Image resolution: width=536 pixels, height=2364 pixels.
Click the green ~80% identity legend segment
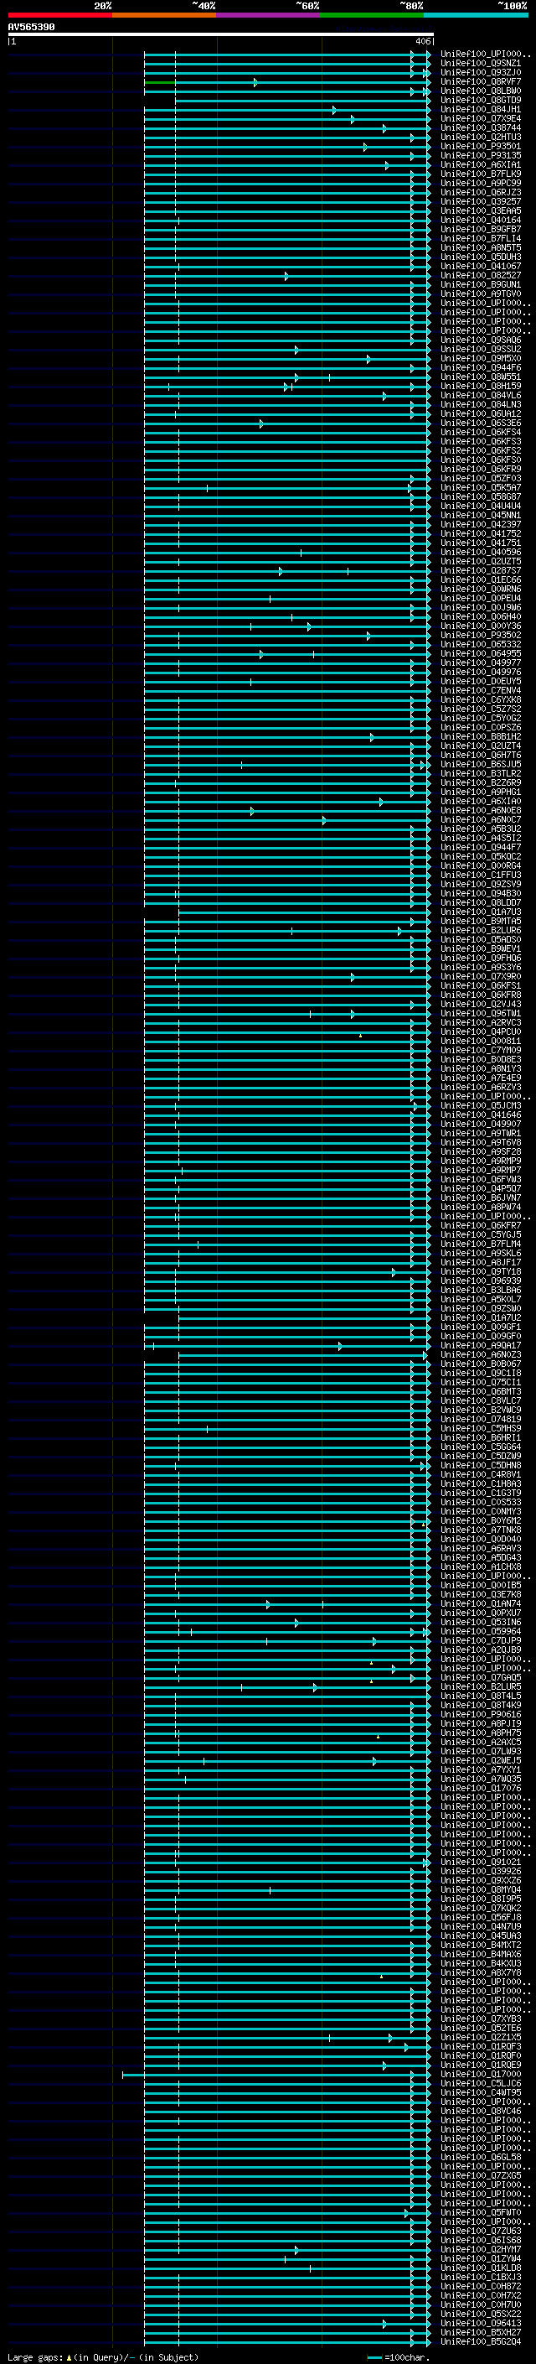(372, 16)
